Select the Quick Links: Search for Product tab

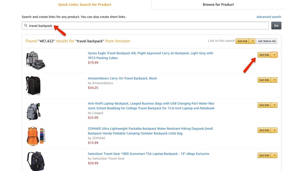(84, 5)
